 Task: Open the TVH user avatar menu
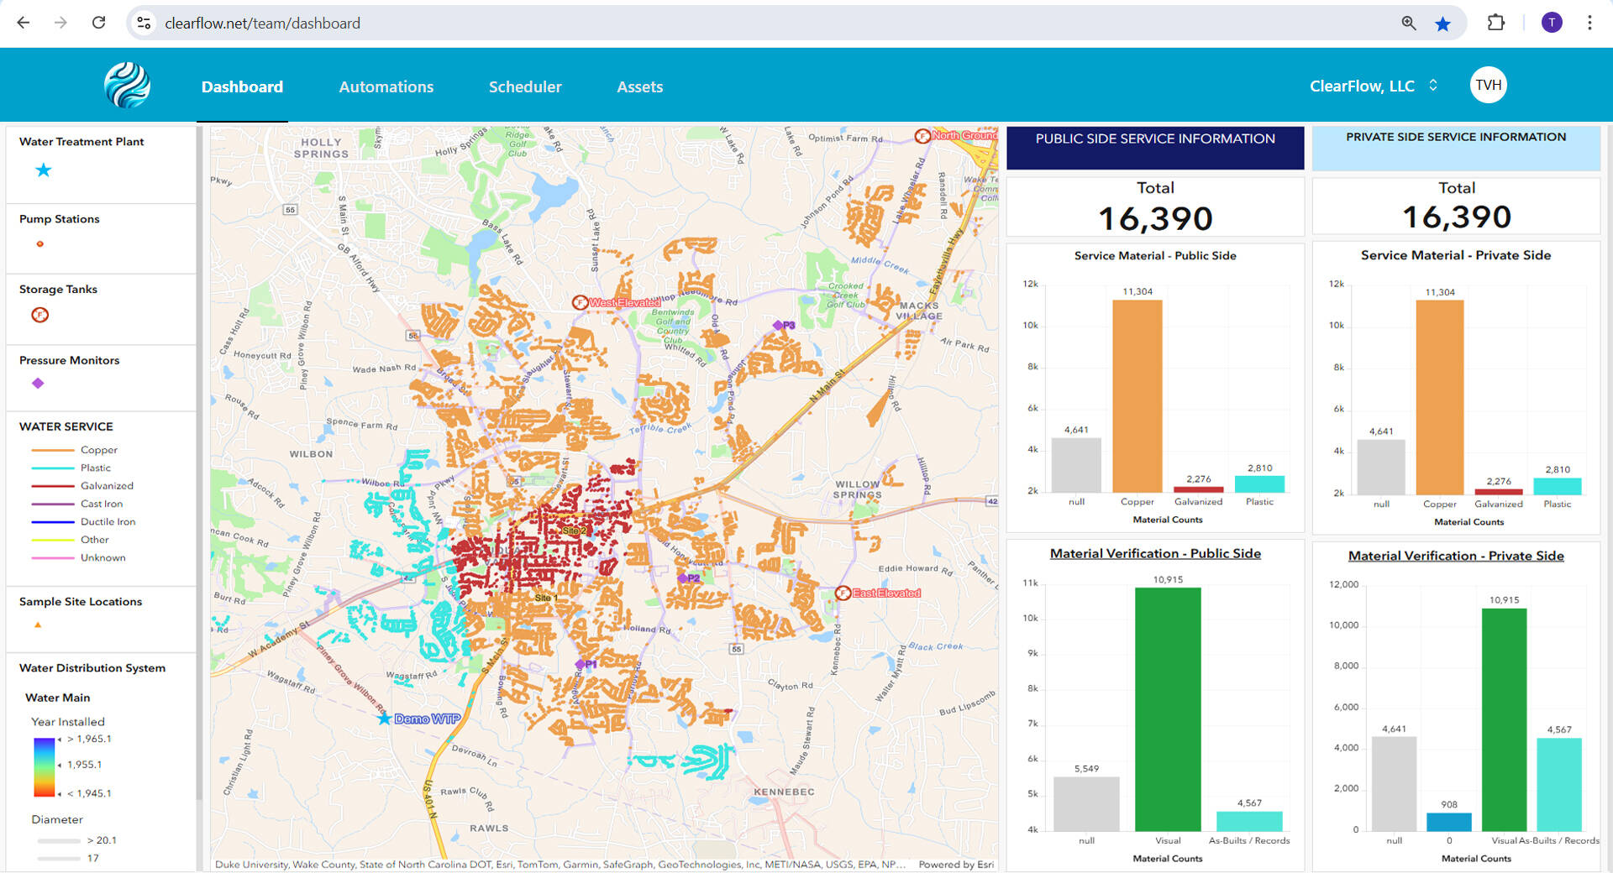tap(1488, 85)
